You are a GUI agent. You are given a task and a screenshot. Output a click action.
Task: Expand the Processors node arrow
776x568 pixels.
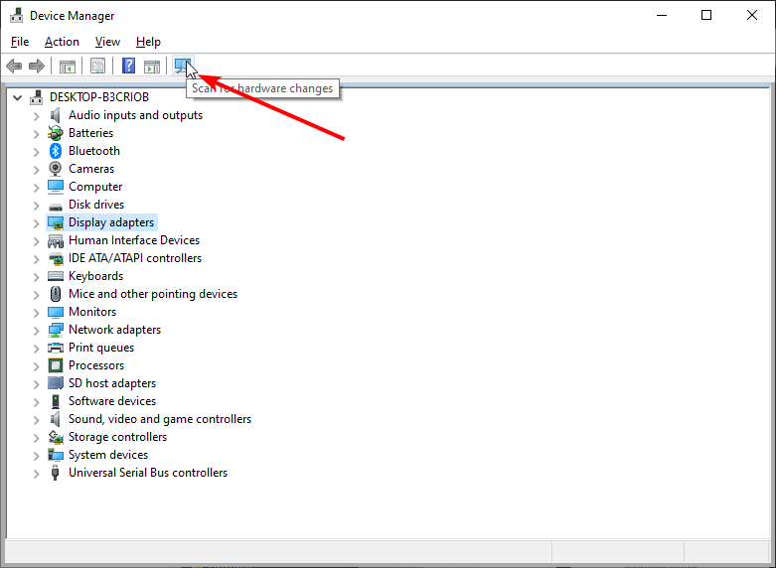[36, 365]
